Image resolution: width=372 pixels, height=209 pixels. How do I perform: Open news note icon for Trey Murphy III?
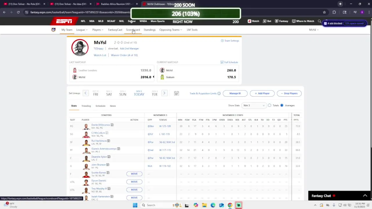109,188
